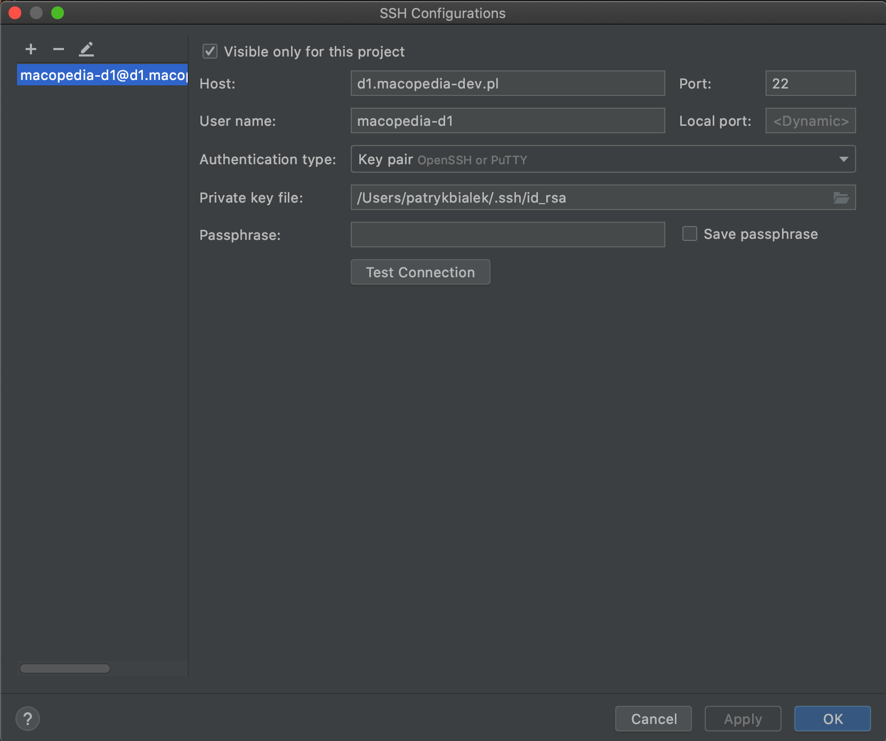The image size is (886, 741).
Task: Edit the User name field
Action: pos(508,121)
